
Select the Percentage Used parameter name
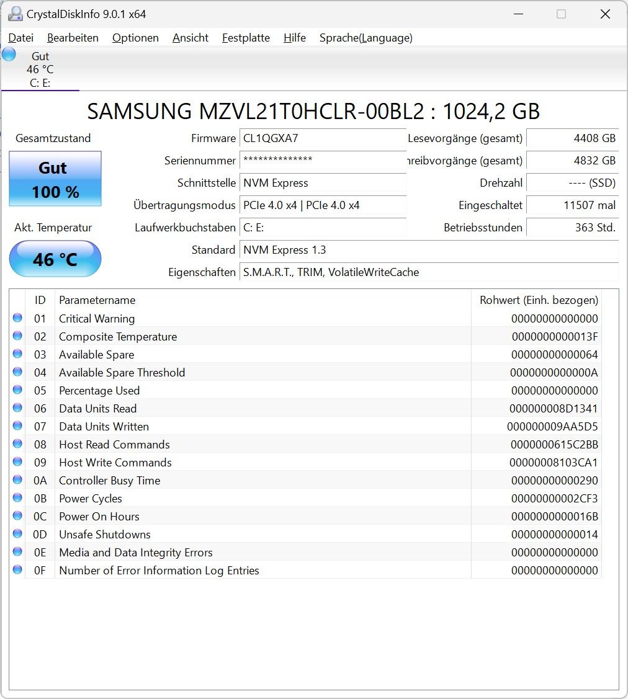tap(99, 391)
